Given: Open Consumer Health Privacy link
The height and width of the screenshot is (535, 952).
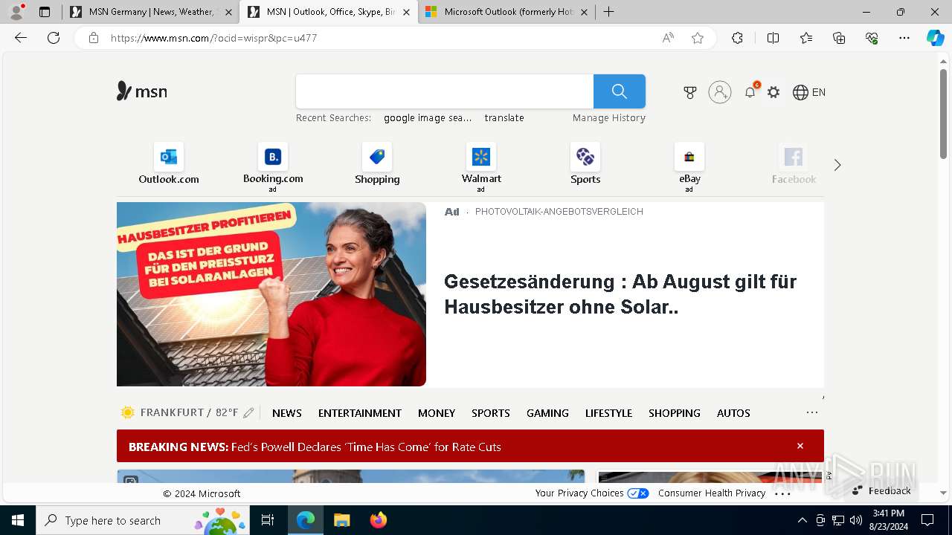Looking at the screenshot, I should tap(712, 493).
